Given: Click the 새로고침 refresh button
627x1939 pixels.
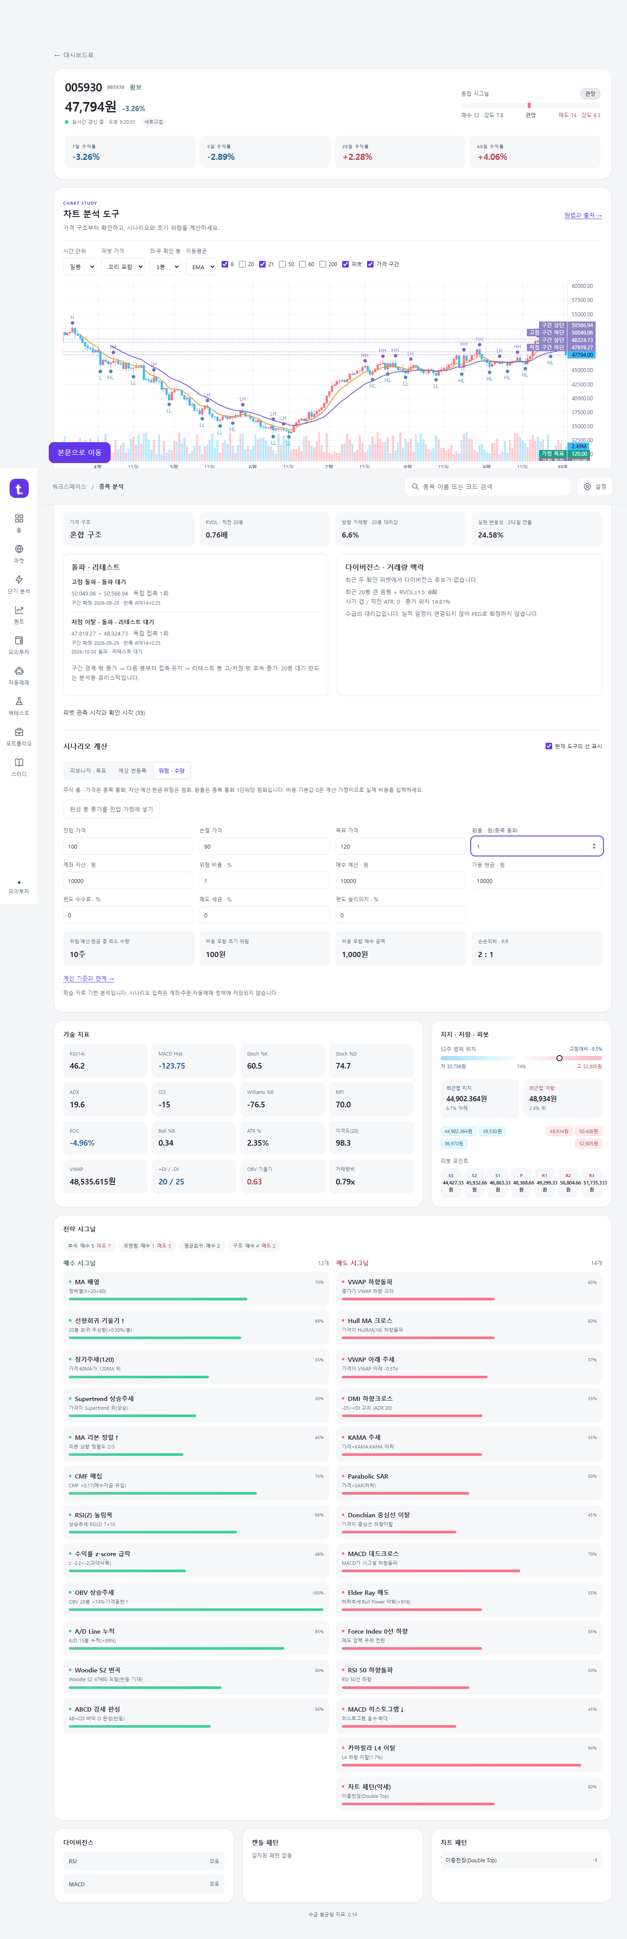Looking at the screenshot, I should (154, 122).
